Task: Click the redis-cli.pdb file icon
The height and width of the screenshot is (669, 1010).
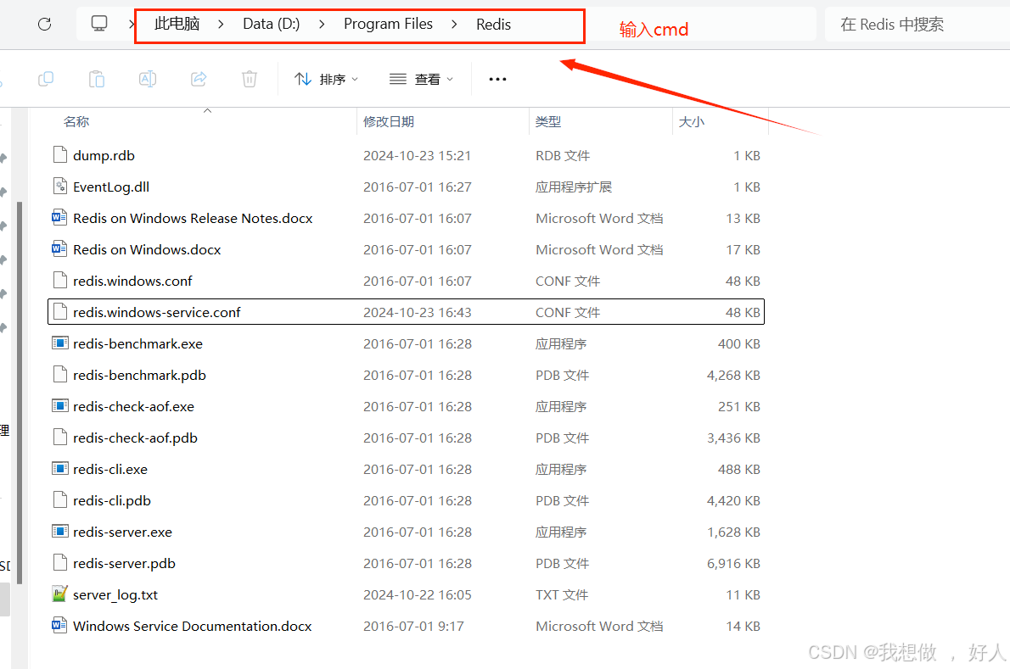Action: click(x=60, y=500)
